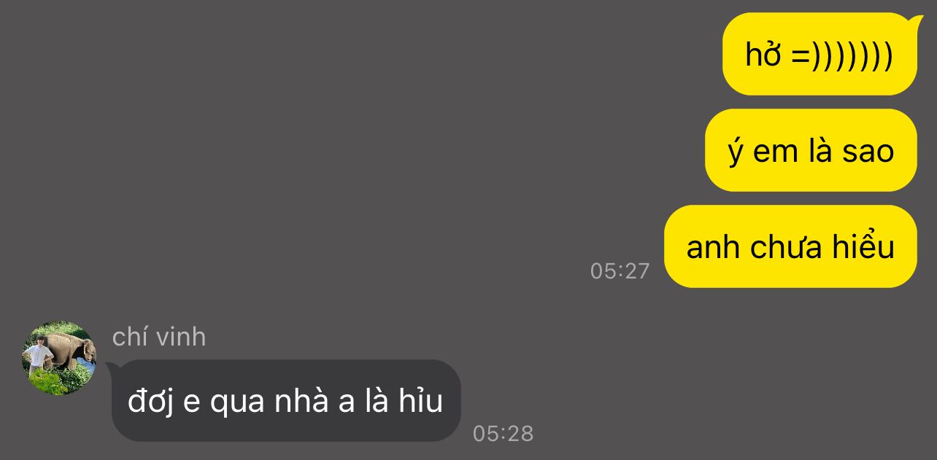Select the "ý em là sao" message bubble

tap(811, 150)
